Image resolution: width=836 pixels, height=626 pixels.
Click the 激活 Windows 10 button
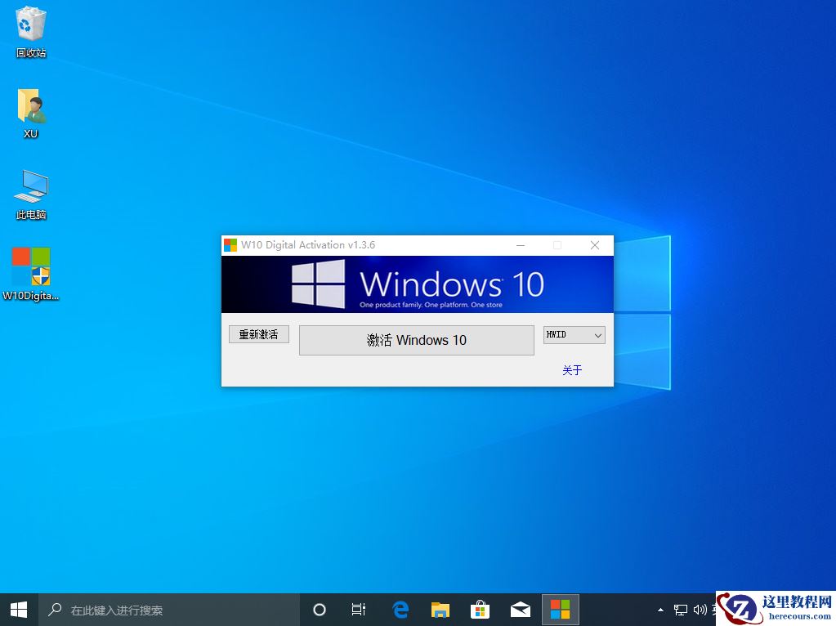416,340
